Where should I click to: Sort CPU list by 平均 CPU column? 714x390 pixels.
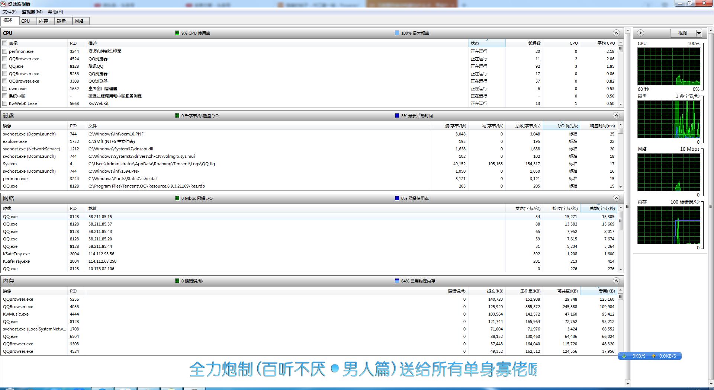point(599,43)
